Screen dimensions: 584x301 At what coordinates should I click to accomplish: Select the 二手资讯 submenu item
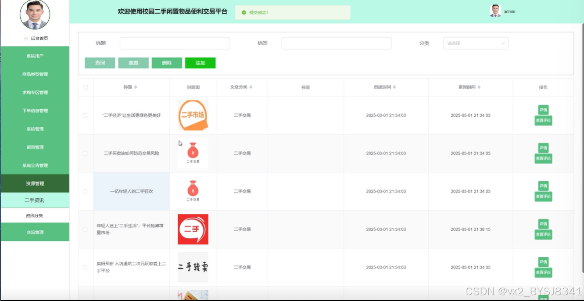[35, 200]
